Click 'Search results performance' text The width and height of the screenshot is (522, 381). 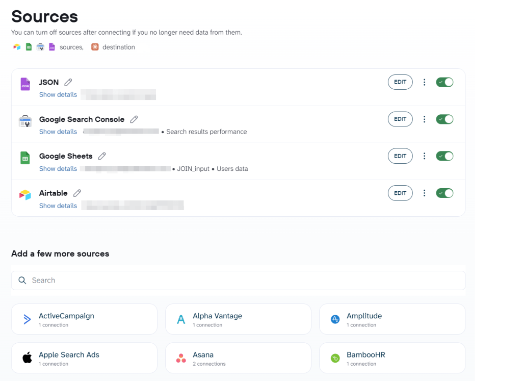pos(206,132)
